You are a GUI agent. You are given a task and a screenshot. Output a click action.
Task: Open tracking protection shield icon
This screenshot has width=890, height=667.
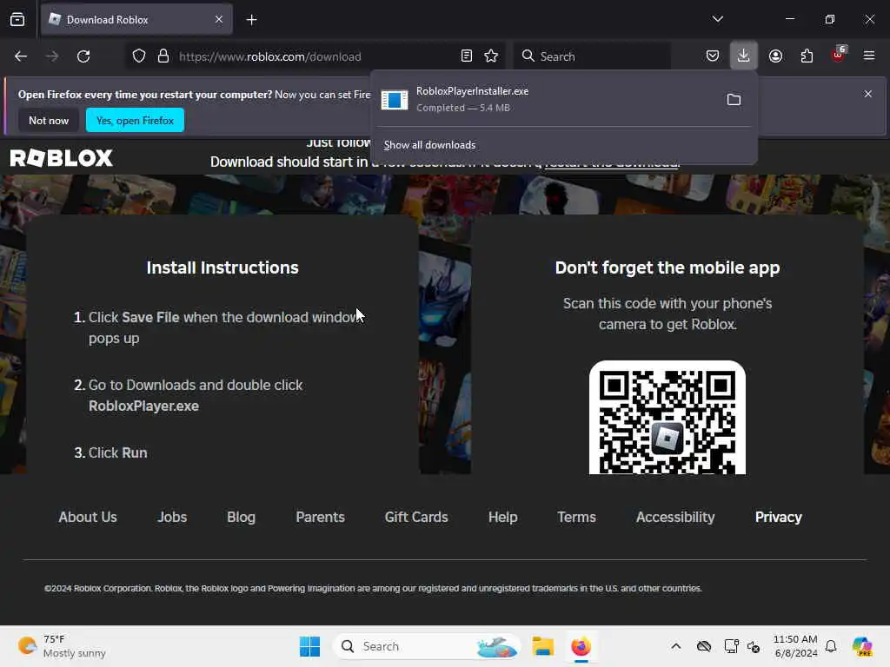point(139,56)
